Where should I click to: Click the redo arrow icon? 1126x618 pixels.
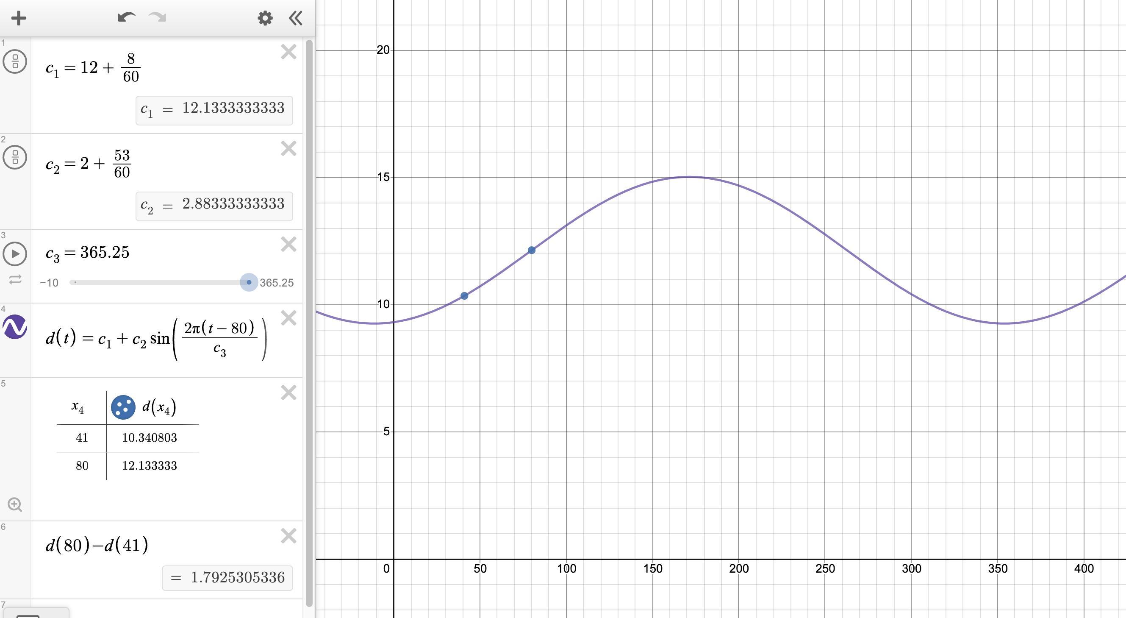click(157, 17)
